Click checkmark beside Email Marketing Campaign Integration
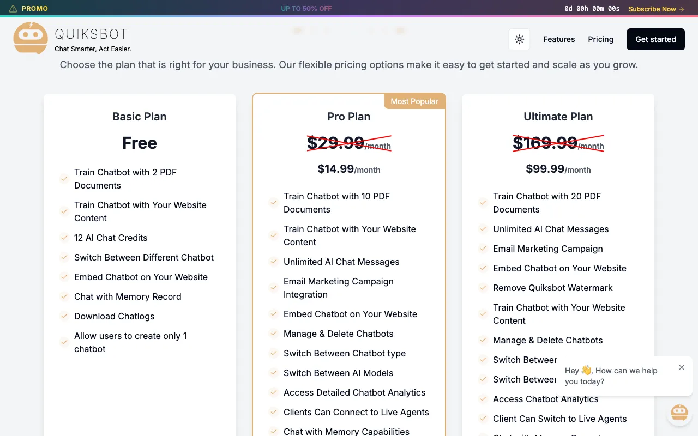 coord(273,288)
